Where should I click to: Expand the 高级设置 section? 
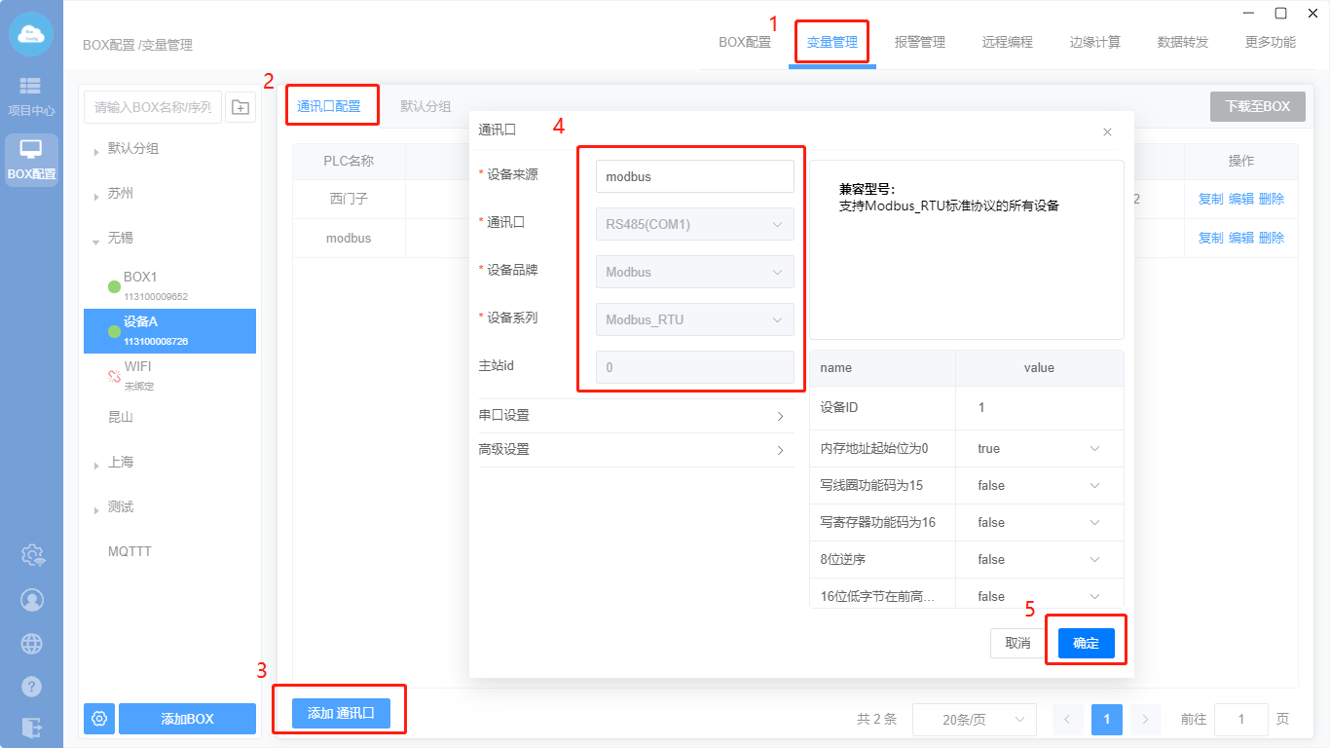click(636, 450)
